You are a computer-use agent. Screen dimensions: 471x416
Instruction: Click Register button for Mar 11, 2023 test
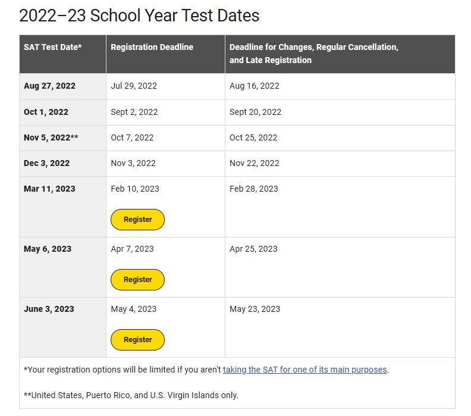coord(137,220)
